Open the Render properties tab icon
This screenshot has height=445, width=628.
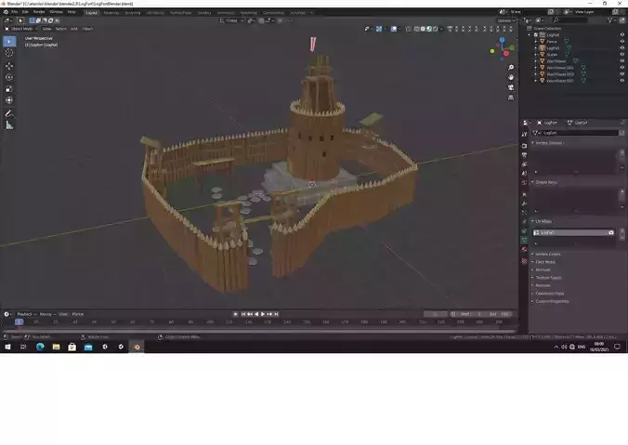pos(524,146)
